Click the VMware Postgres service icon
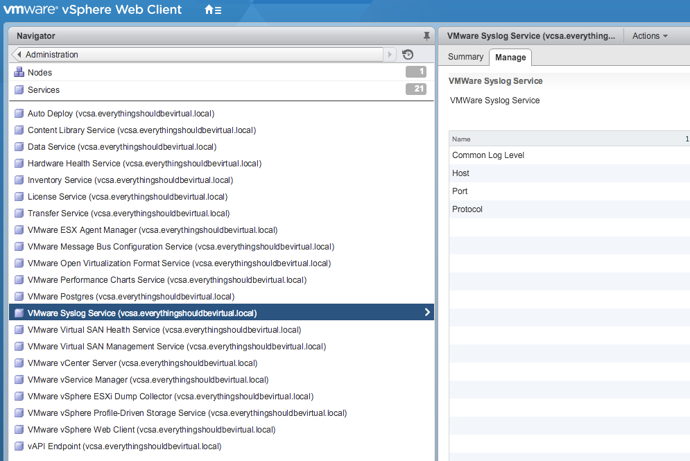The height and width of the screenshot is (461, 690). [x=19, y=297]
